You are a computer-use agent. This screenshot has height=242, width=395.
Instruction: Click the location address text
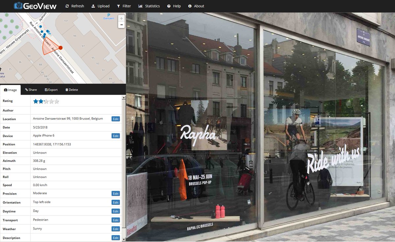pos(68,119)
